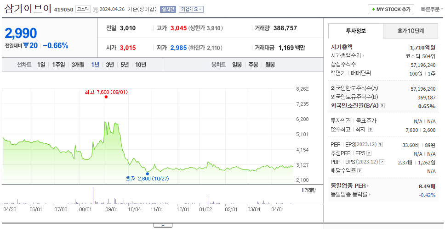Click help icon beside PBR BPS(2023.12)

382,162
